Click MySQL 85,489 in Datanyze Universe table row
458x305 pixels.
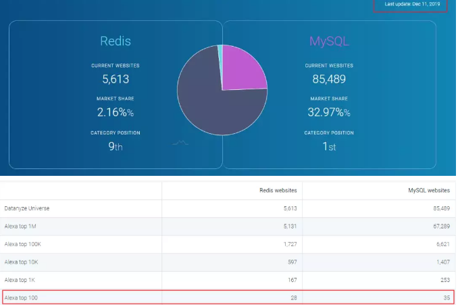click(442, 208)
